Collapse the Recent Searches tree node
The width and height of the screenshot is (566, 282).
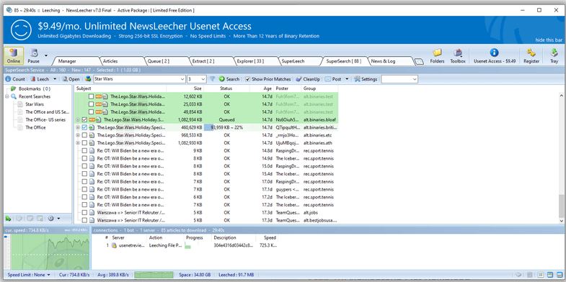6,96
